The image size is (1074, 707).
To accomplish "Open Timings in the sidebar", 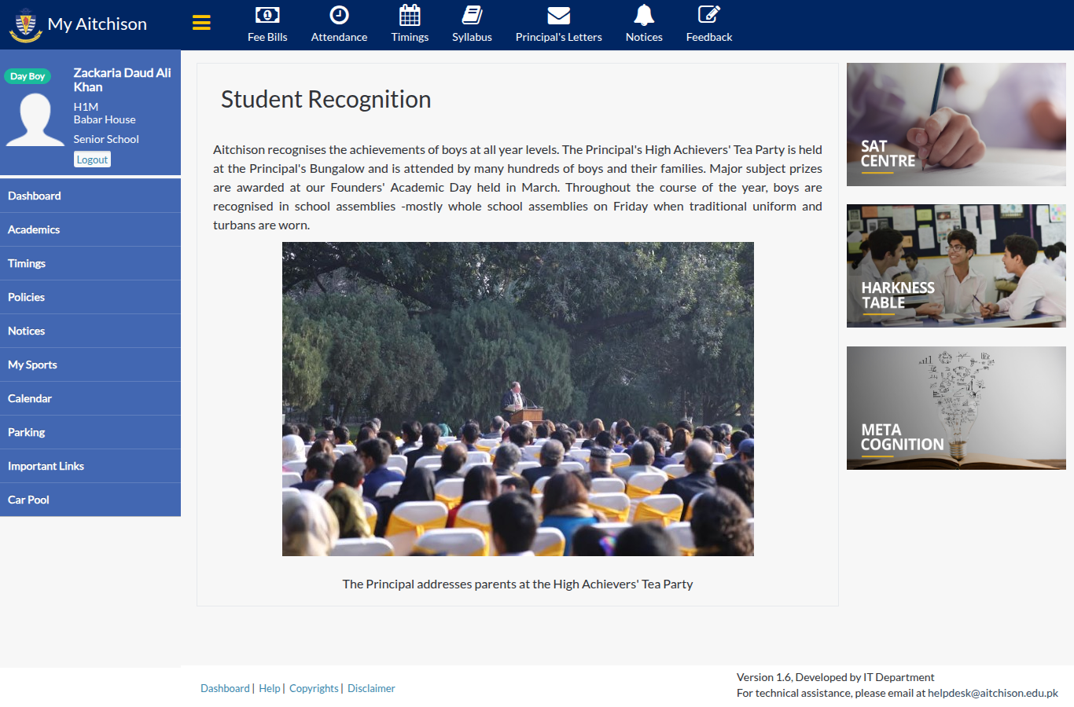I will [x=90, y=263].
